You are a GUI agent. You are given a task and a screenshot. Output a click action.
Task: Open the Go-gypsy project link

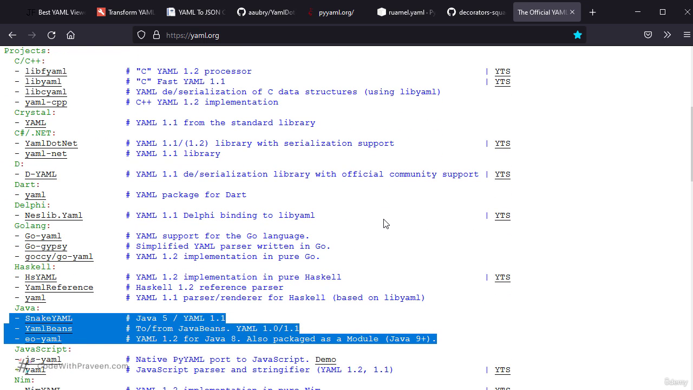pyautogui.click(x=46, y=246)
